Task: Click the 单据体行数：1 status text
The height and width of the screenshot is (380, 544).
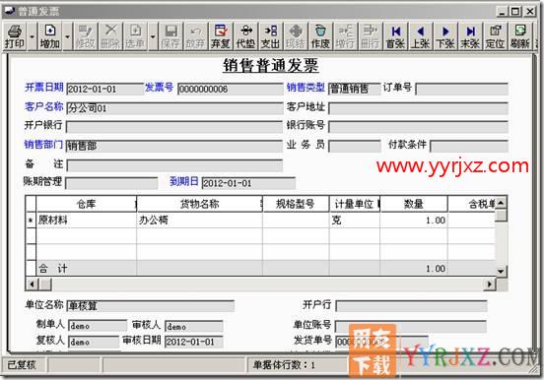Action: [x=284, y=365]
